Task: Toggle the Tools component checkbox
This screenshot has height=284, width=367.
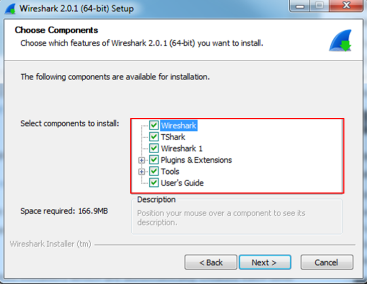Action: coord(154,171)
